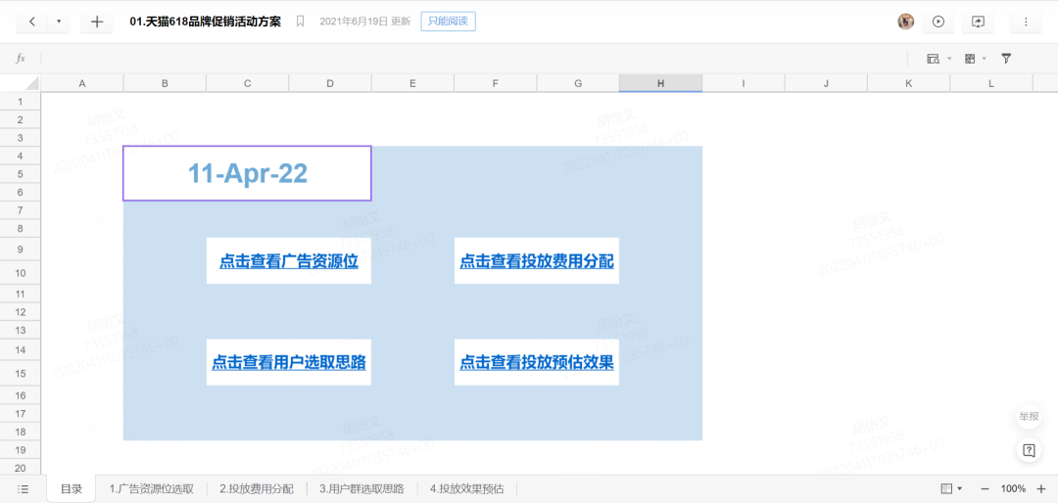The height and width of the screenshot is (503, 1058).
Task: Click the fx formula icon
Action: click(x=21, y=59)
